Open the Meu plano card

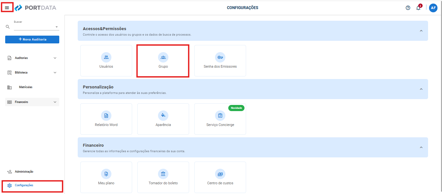106,177
